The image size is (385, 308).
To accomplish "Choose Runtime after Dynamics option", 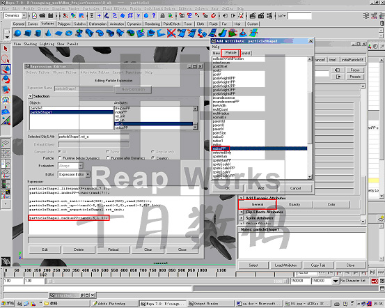I will (x=107, y=157).
